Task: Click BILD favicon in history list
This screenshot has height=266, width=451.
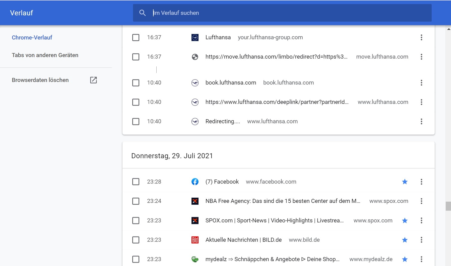Action: [195, 240]
